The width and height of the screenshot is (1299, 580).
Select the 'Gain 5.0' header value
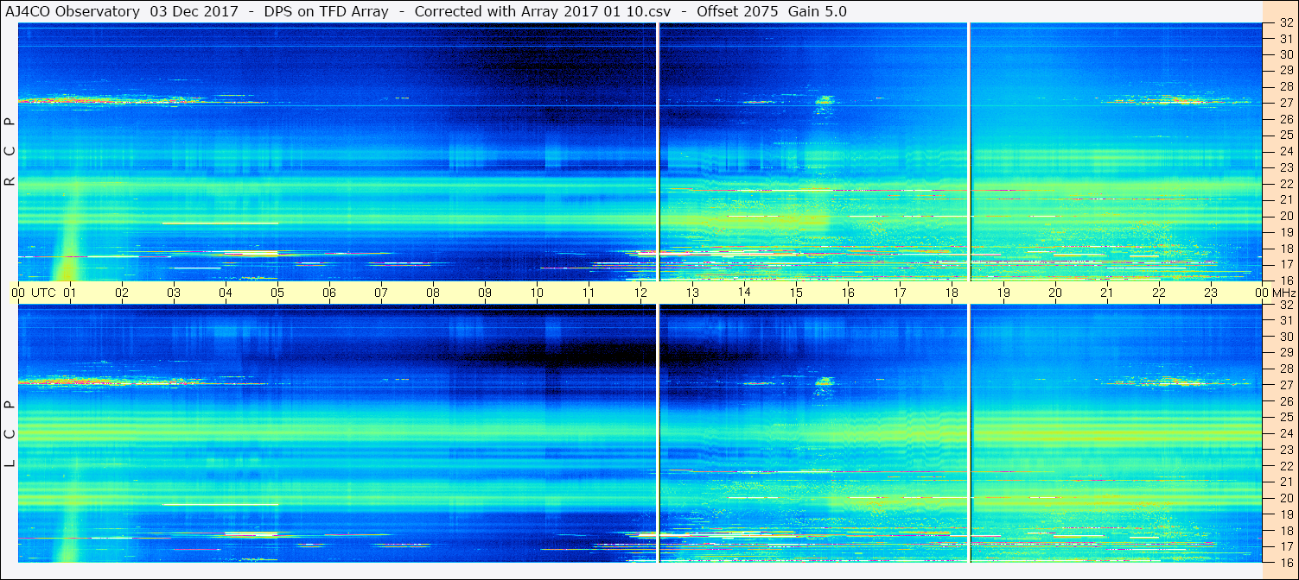(x=818, y=11)
